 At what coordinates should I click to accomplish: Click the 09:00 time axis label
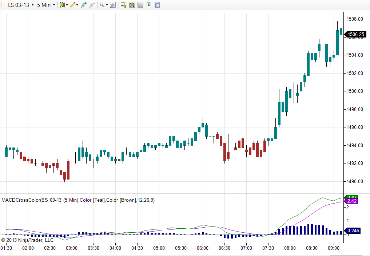click(334, 248)
